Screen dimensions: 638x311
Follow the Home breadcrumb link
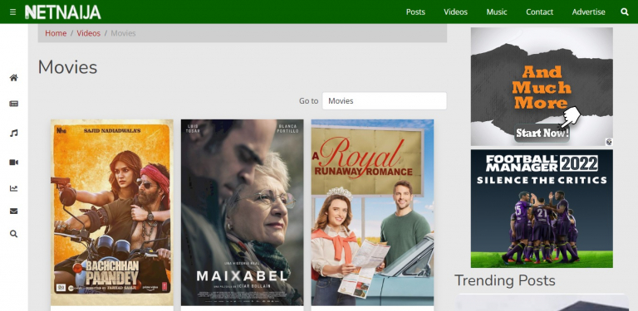pos(56,33)
